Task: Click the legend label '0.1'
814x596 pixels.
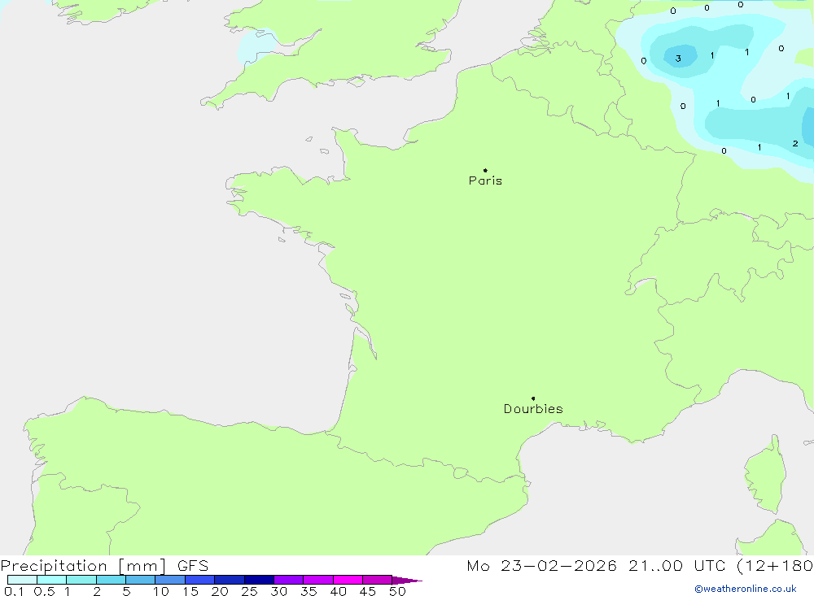Action: click(14, 591)
